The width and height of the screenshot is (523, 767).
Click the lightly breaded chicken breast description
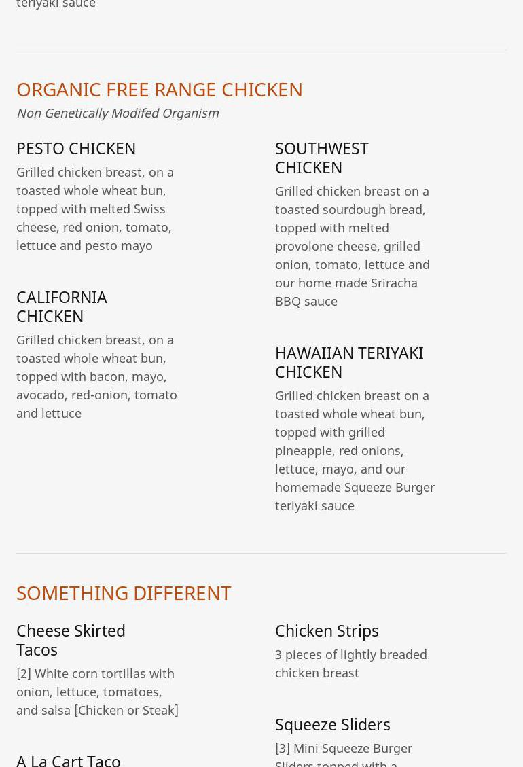(350, 663)
